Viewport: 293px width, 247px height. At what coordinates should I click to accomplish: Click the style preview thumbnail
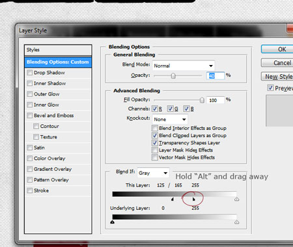pos(279,110)
